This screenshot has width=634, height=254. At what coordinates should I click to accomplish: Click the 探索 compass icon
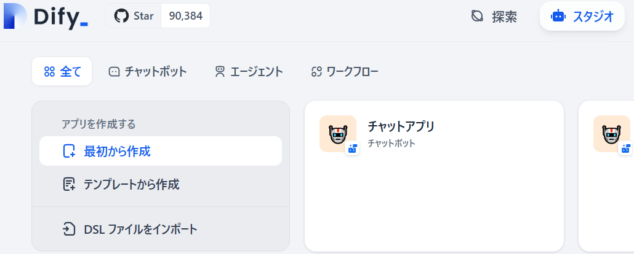click(477, 17)
